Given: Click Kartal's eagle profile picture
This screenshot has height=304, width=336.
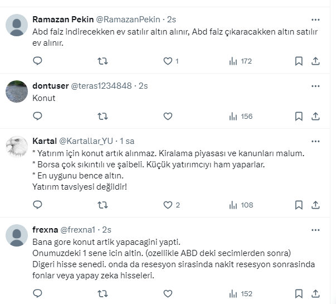Looking at the screenshot, I should coord(17,146).
